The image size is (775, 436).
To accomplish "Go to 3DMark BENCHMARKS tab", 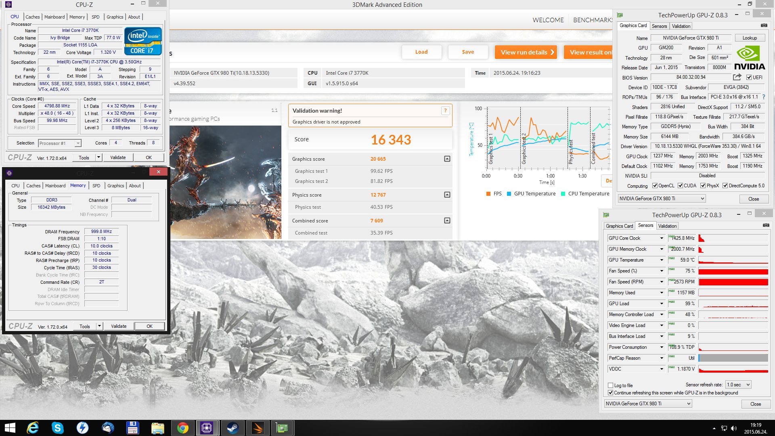I will (x=593, y=20).
